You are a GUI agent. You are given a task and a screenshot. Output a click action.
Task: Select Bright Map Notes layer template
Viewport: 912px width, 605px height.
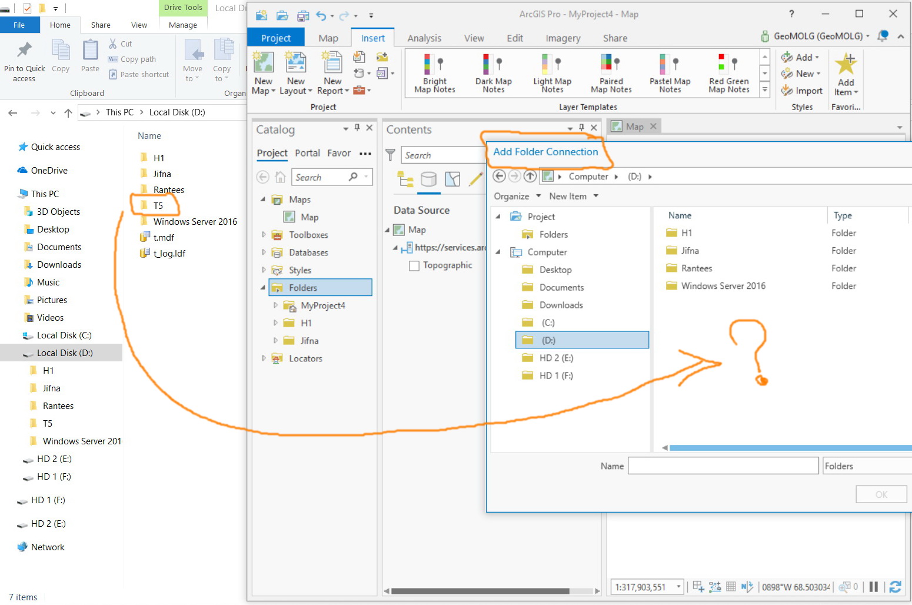click(435, 73)
